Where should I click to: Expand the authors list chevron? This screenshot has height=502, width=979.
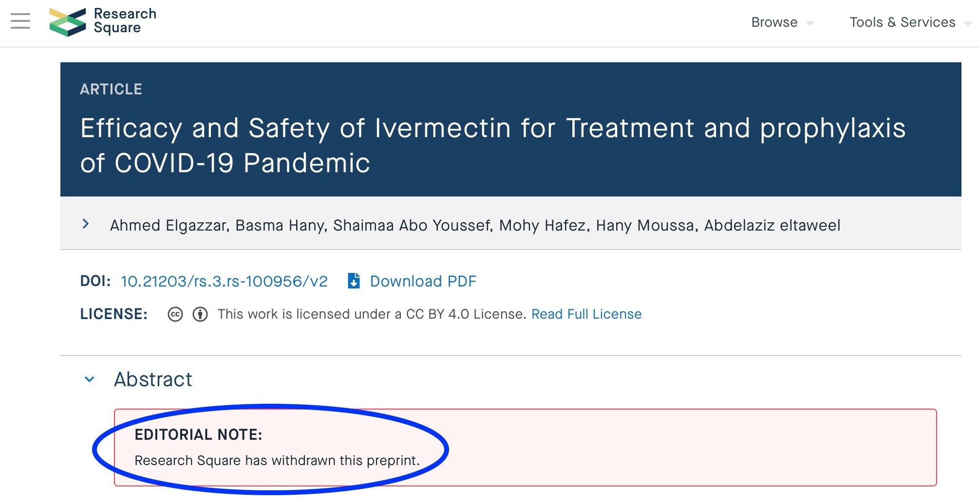click(86, 224)
